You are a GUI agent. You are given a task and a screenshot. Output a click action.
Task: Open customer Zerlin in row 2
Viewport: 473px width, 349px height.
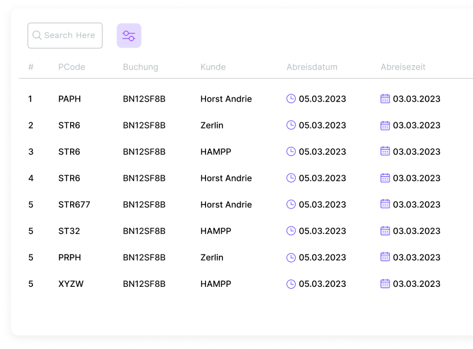point(212,125)
